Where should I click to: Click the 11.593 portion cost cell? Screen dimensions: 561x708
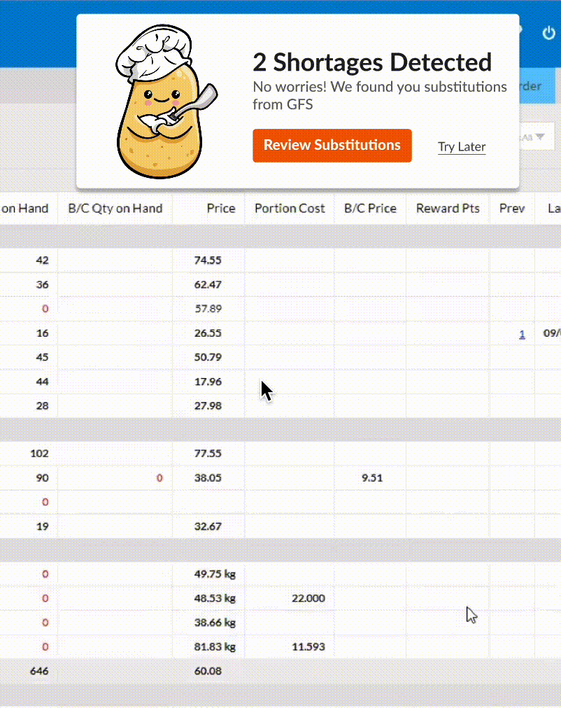click(x=308, y=647)
